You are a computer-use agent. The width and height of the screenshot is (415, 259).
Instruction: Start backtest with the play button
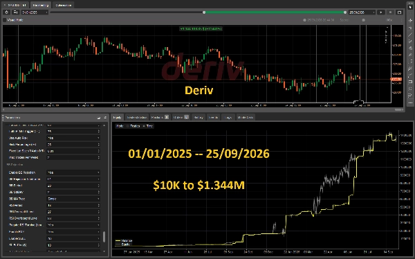tap(381, 12)
